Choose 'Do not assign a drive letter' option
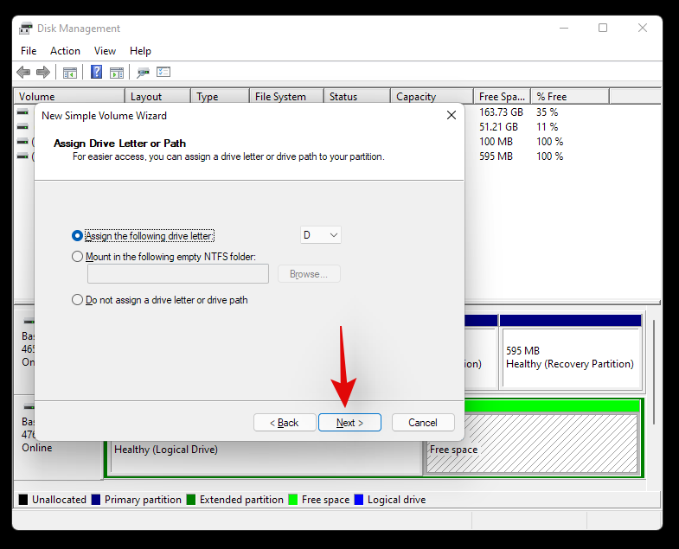679x549 pixels. click(79, 300)
